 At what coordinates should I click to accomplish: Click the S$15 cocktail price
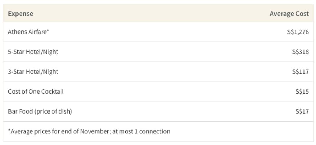[x=302, y=92]
